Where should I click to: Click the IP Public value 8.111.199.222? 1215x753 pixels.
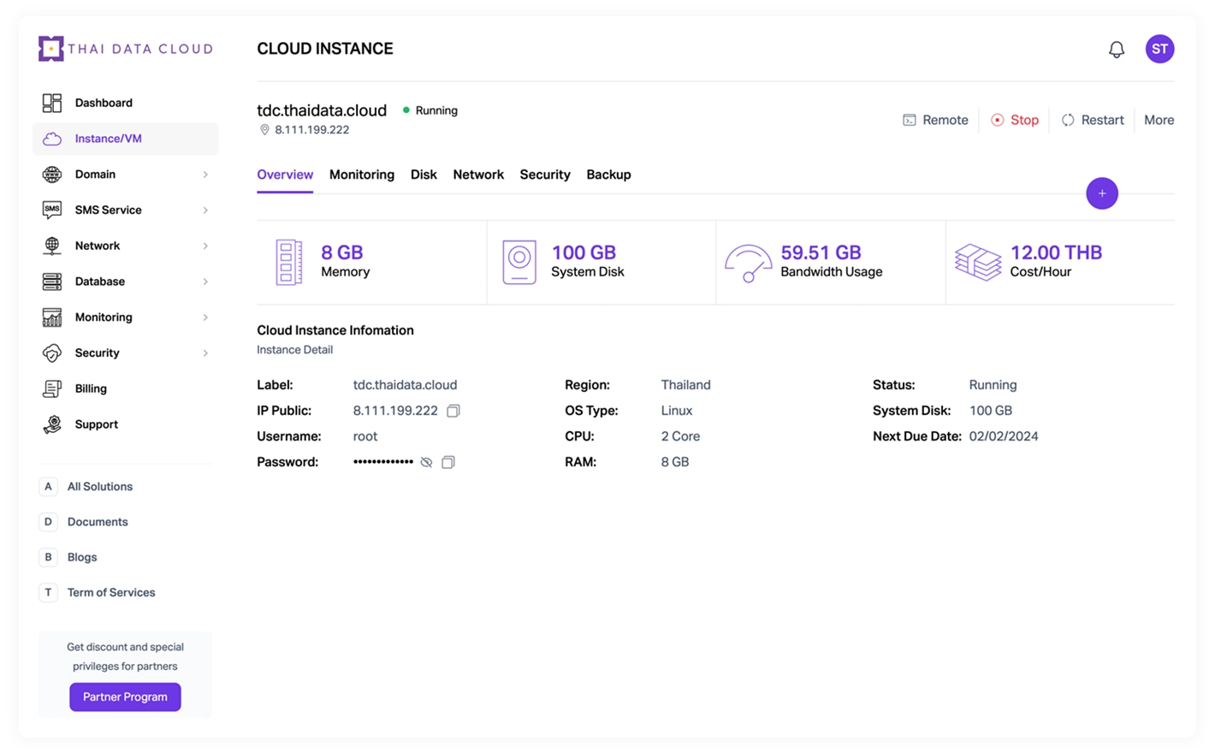tap(395, 411)
